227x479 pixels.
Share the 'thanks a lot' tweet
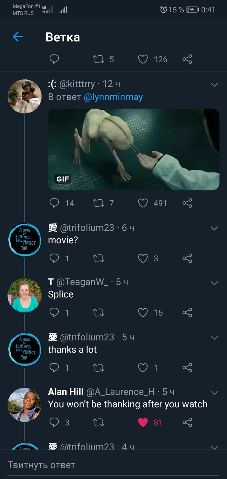pyautogui.click(x=187, y=368)
